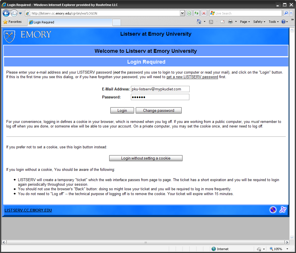Select the Login Required tab
The height and width of the screenshot is (253, 296).
(70, 22)
